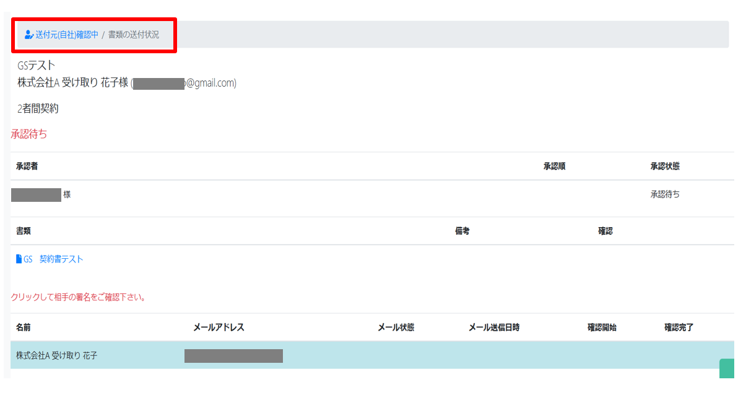The height and width of the screenshot is (395, 746).
Task: Click the 書類 column header
Action: [x=24, y=231]
